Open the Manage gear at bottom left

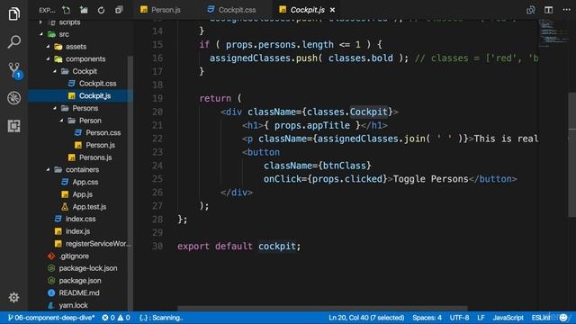14,297
